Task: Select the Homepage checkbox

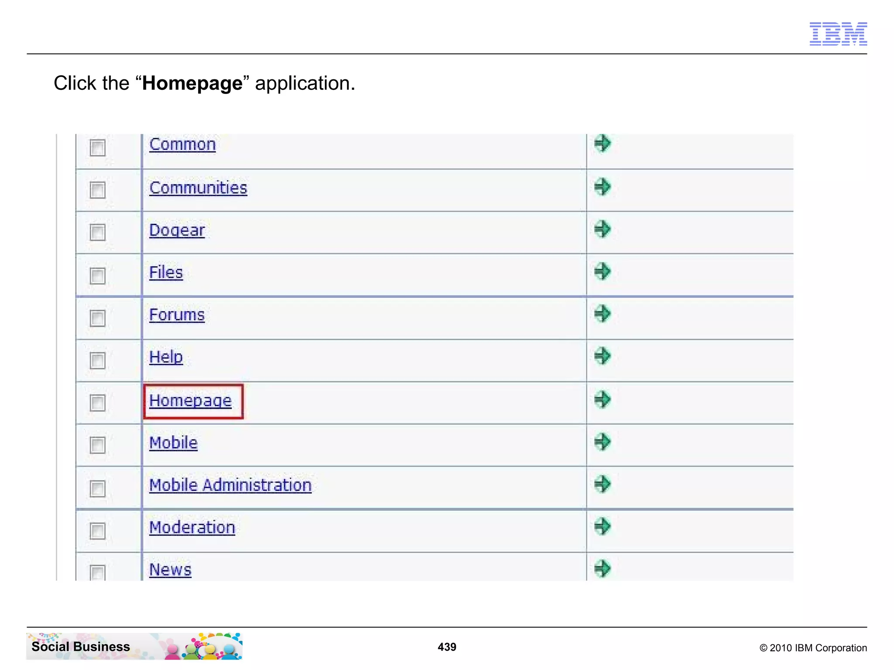Action: click(x=97, y=403)
